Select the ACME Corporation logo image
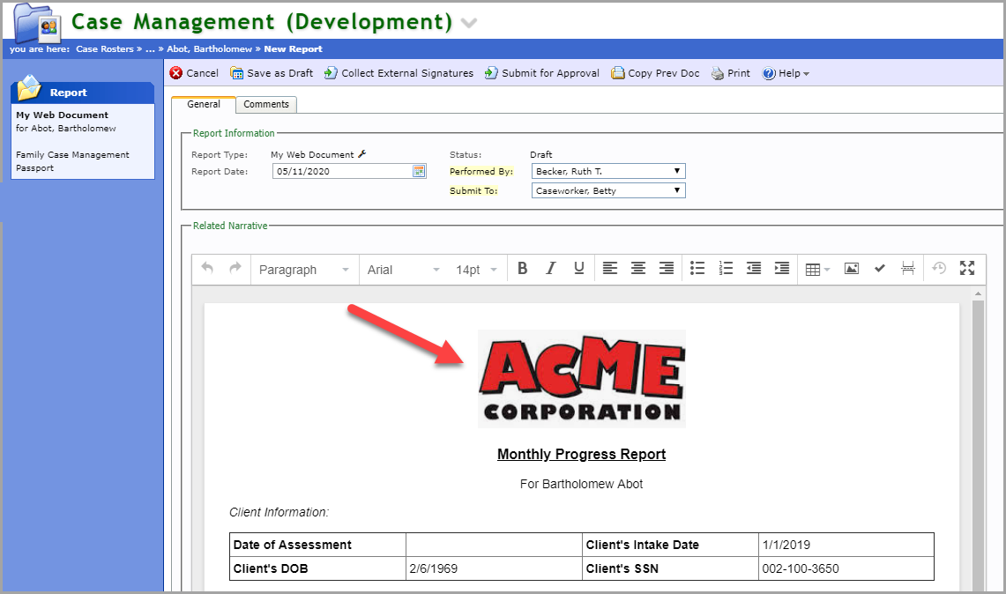1006x594 pixels. pos(582,378)
